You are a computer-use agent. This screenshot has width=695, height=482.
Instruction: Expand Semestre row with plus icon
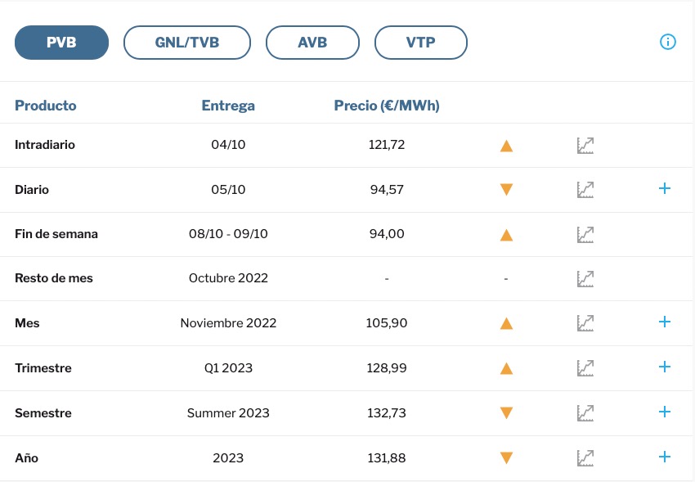pyautogui.click(x=664, y=412)
